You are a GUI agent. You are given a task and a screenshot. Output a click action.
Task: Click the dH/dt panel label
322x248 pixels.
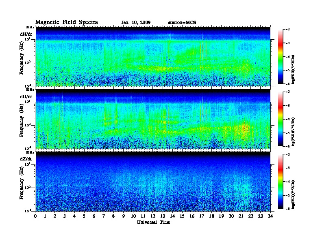click(26, 34)
